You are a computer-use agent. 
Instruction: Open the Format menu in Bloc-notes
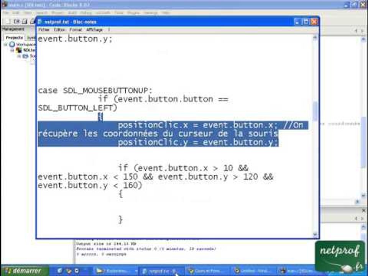pos(76,30)
